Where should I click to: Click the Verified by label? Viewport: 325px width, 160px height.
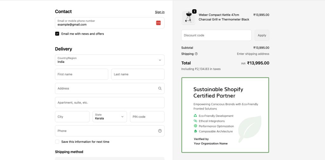click(x=201, y=139)
